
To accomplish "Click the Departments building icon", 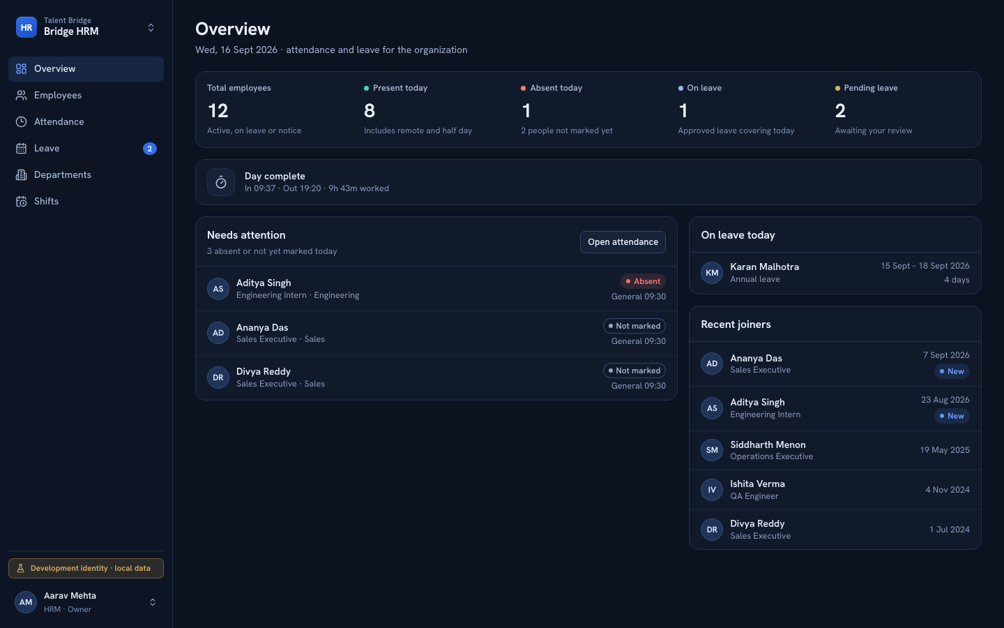I will 21,174.
